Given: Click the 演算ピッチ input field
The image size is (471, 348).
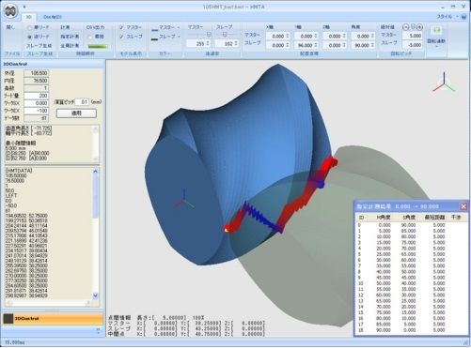Looking at the screenshot, I should pyautogui.click(x=83, y=102).
